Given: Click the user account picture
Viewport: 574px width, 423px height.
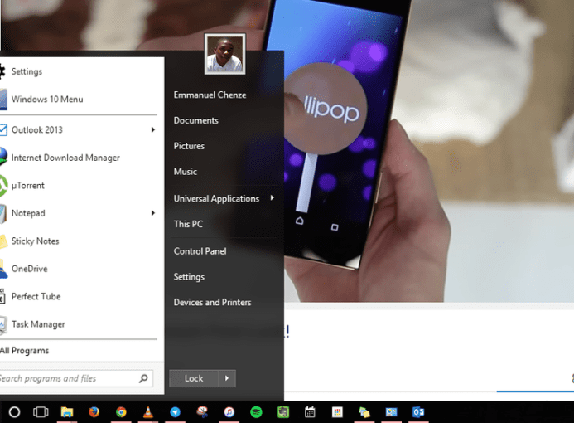Looking at the screenshot, I should tap(224, 54).
